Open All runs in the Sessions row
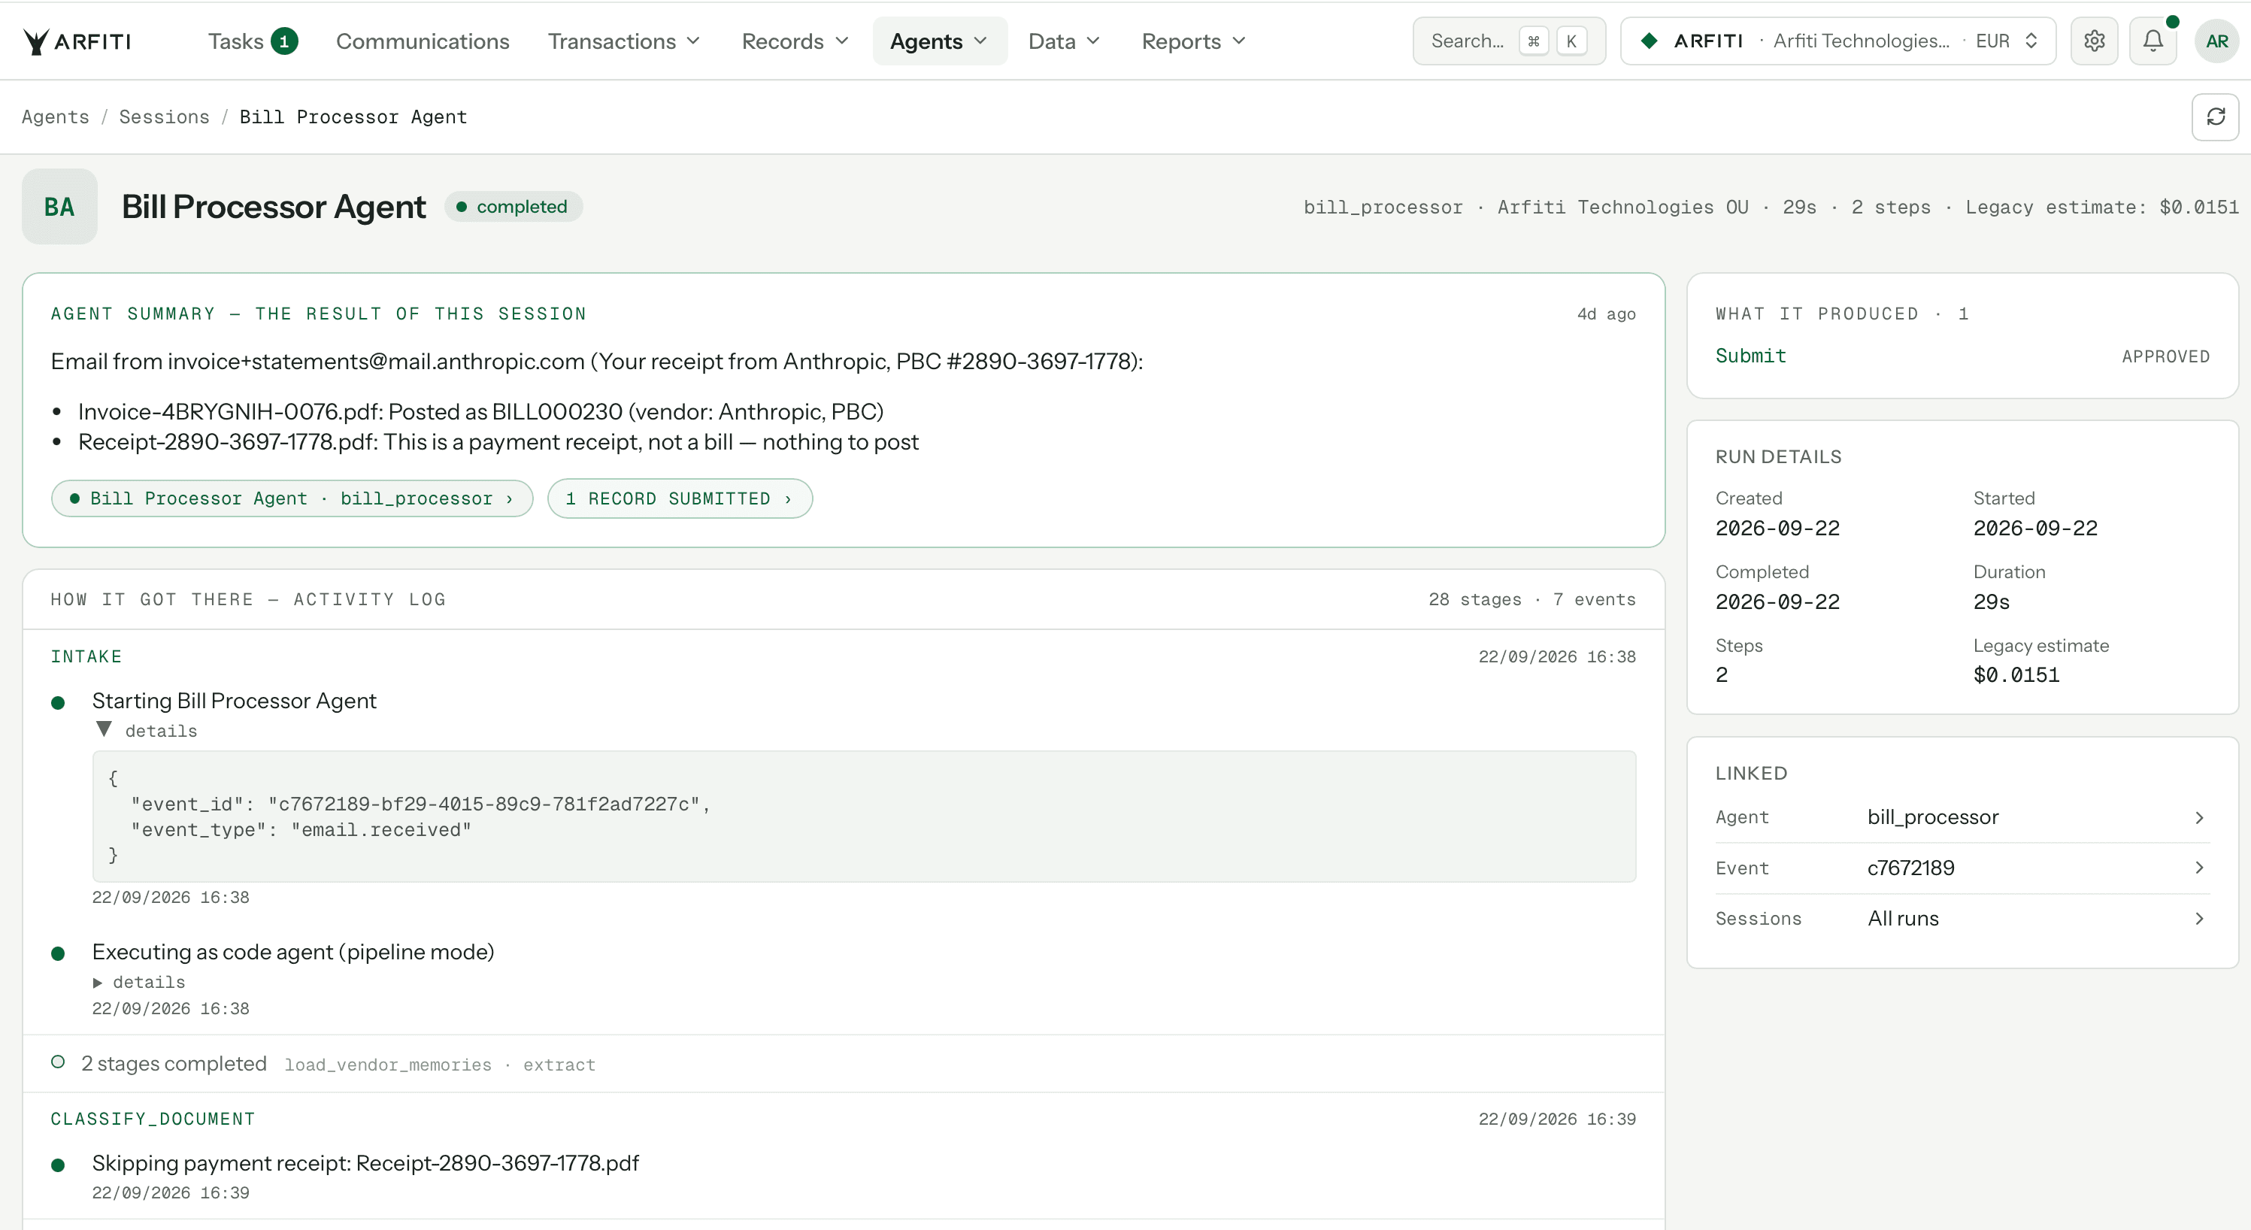The image size is (2251, 1230). pos(1962,919)
